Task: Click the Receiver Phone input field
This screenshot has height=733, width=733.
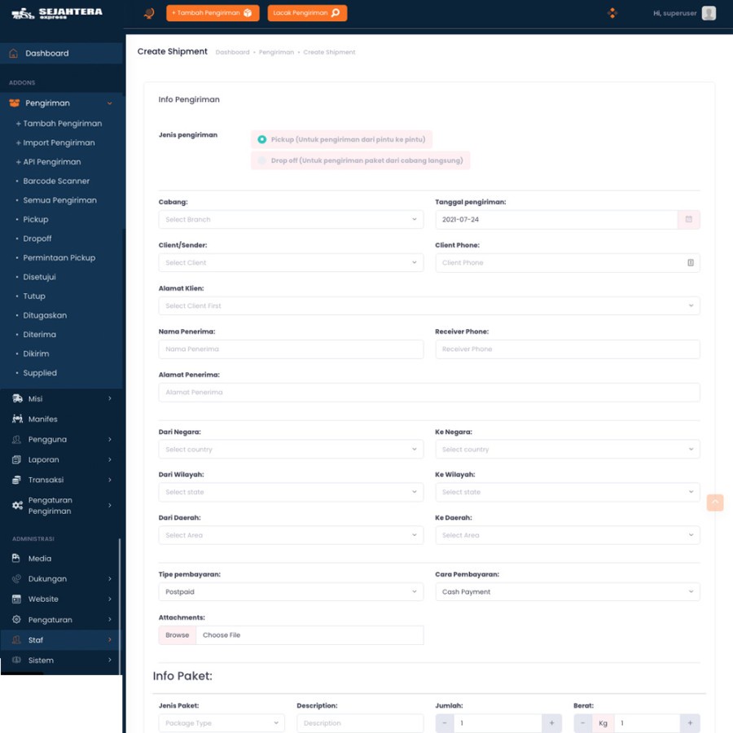Action: coord(568,349)
